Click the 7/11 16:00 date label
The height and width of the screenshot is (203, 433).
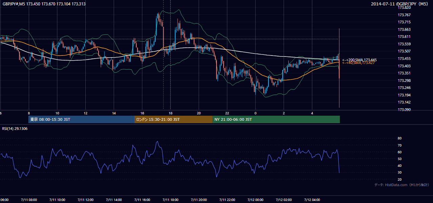tap(142, 200)
